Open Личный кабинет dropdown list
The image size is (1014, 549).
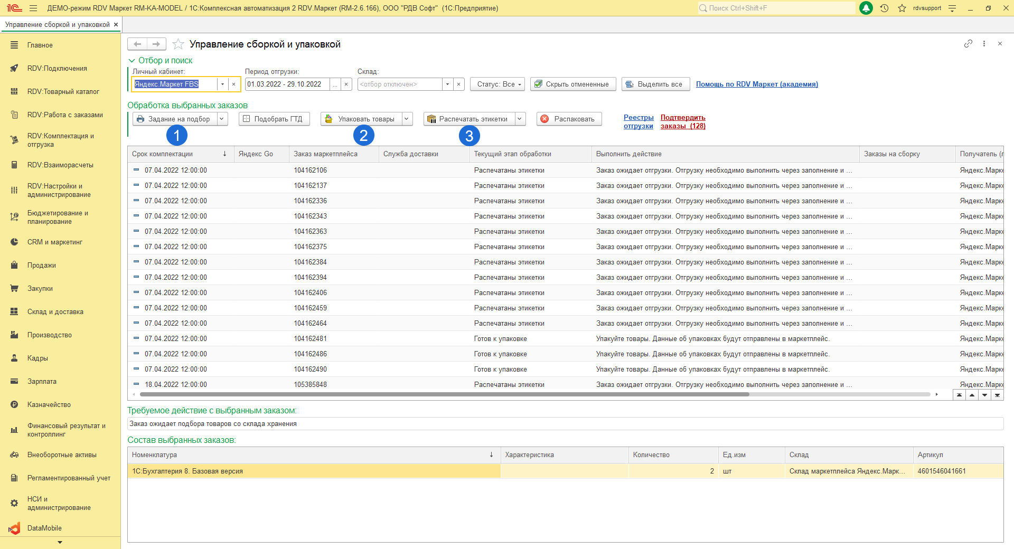[x=222, y=84]
